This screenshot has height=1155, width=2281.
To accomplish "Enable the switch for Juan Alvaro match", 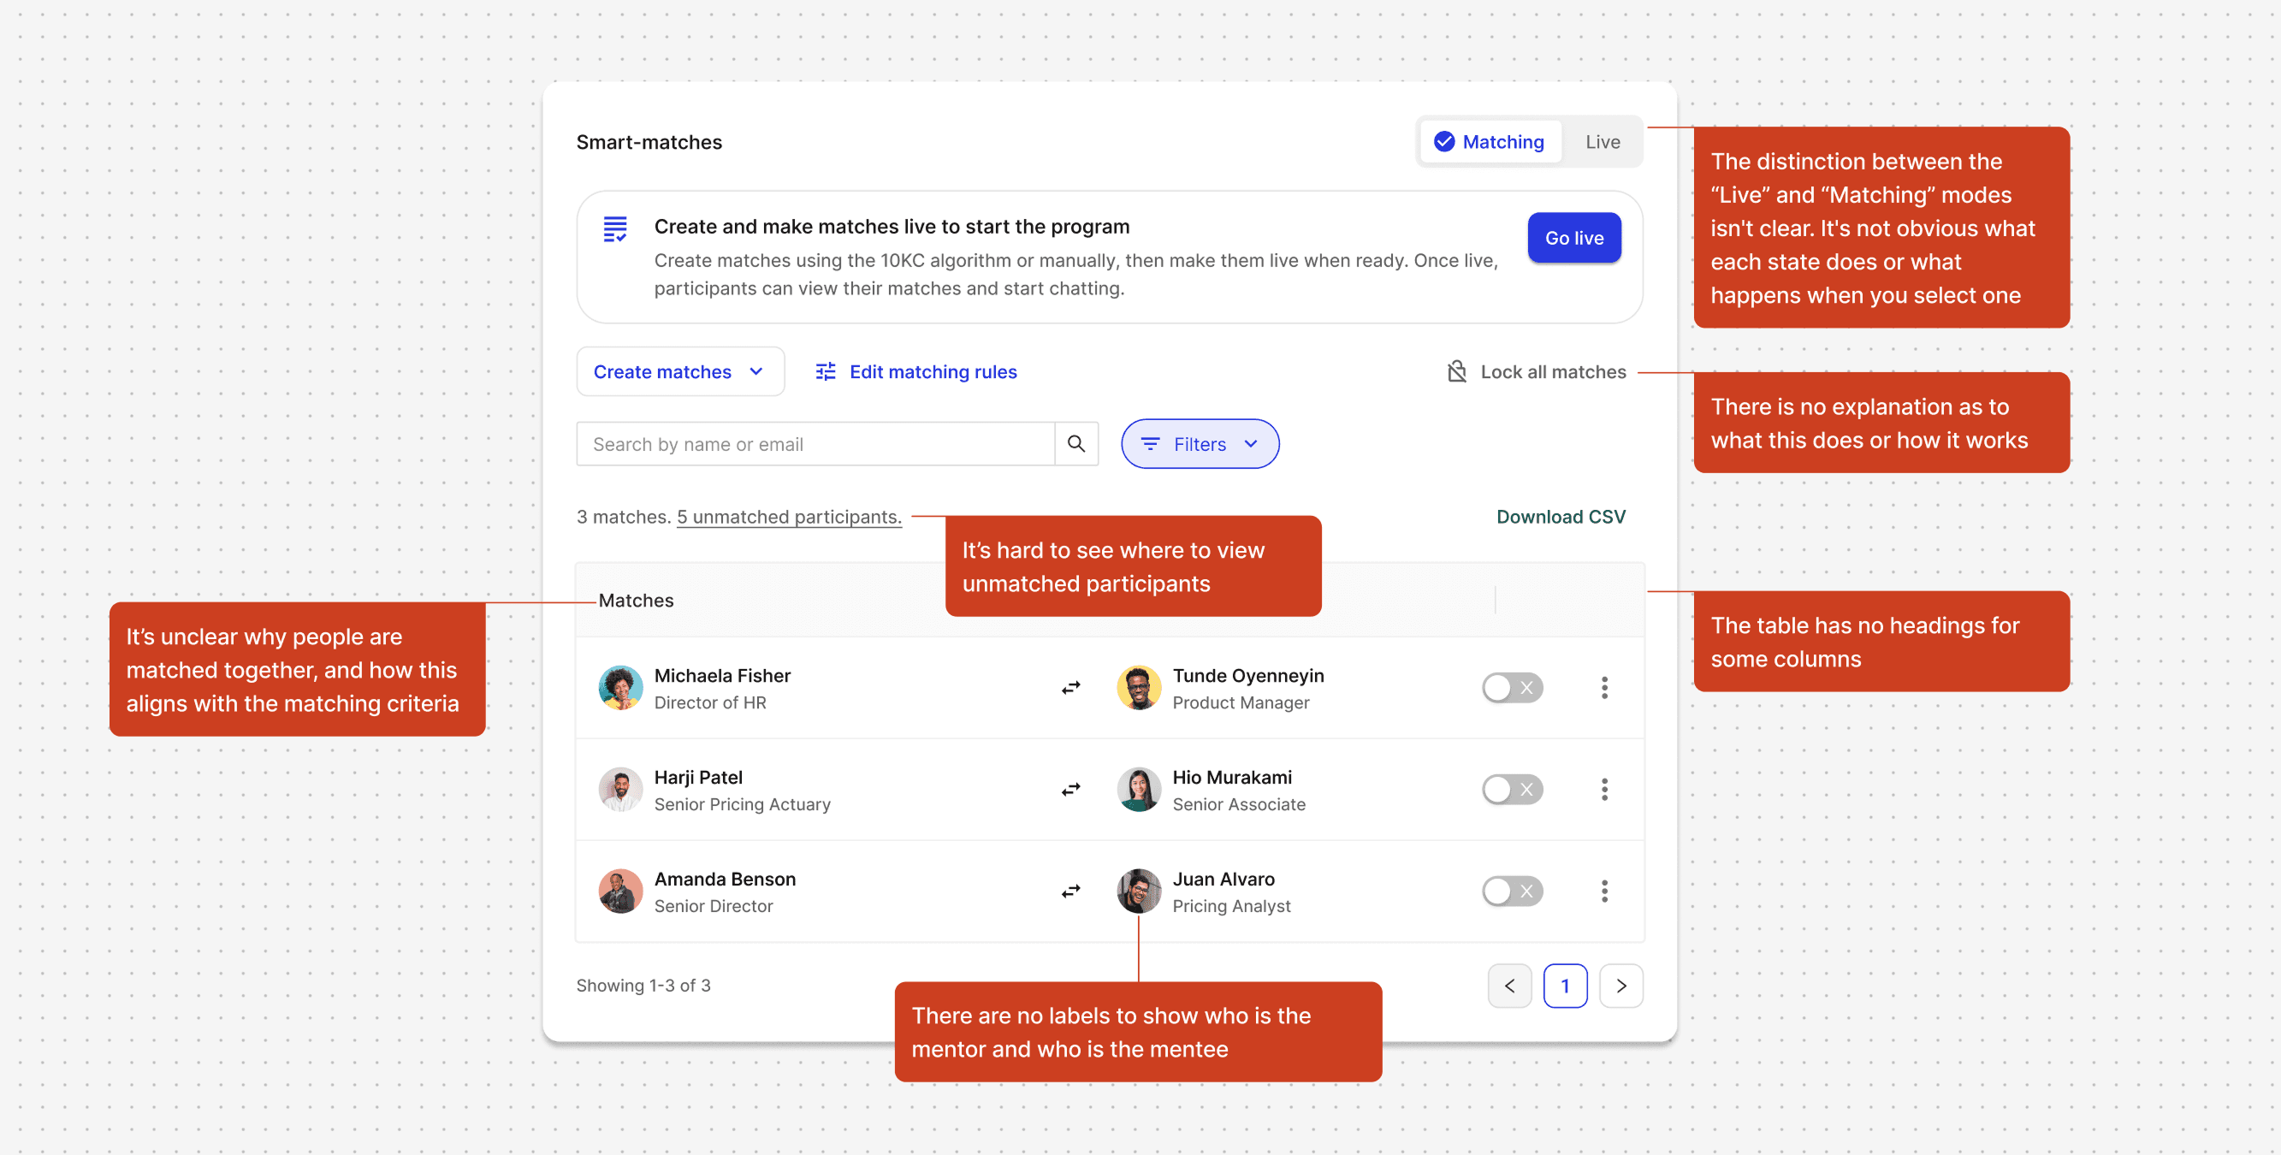I will pyautogui.click(x=1512, y=891).
